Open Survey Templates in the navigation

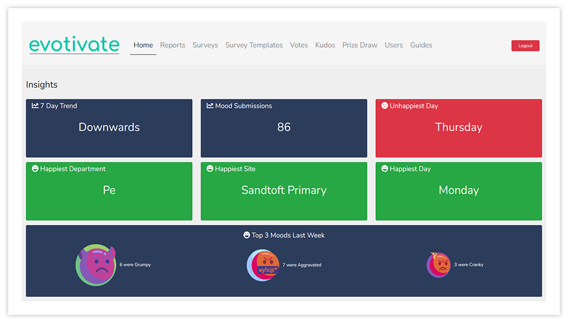[254, 45]
